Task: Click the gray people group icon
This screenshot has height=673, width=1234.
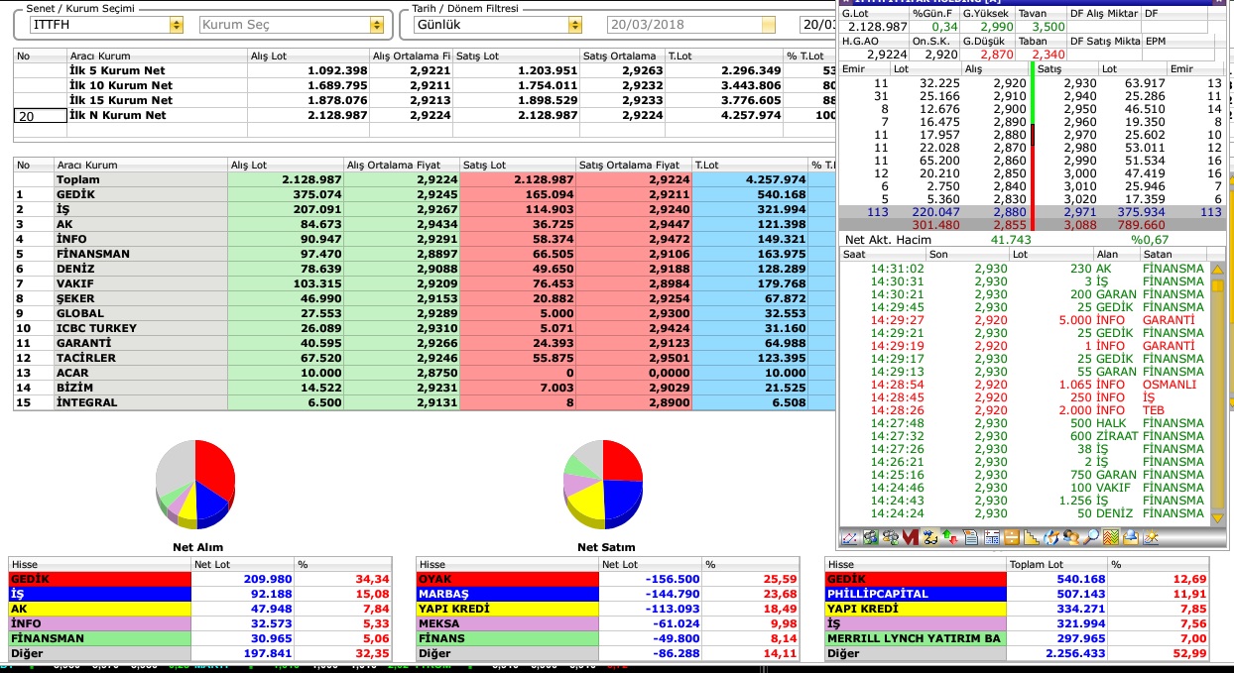Action: [890, 538]
